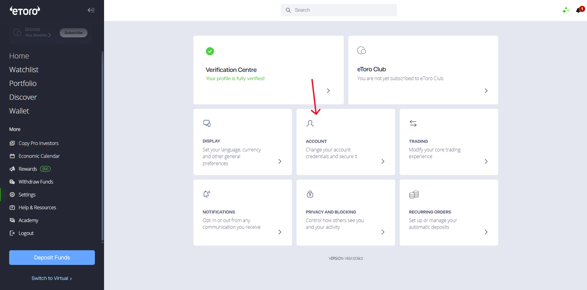
Task: Click the Deposit Funds button
Action: click(52, 258)
